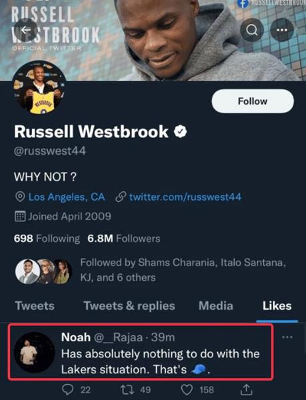Retweet Noah's tweet with 49 retweets
The width and height of the screenshot is (306, 400).
[127, 389]
